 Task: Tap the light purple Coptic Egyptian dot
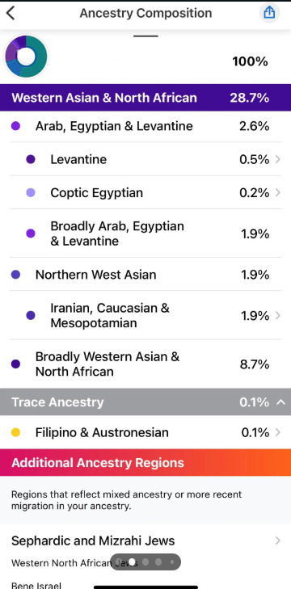pos(31,193)
